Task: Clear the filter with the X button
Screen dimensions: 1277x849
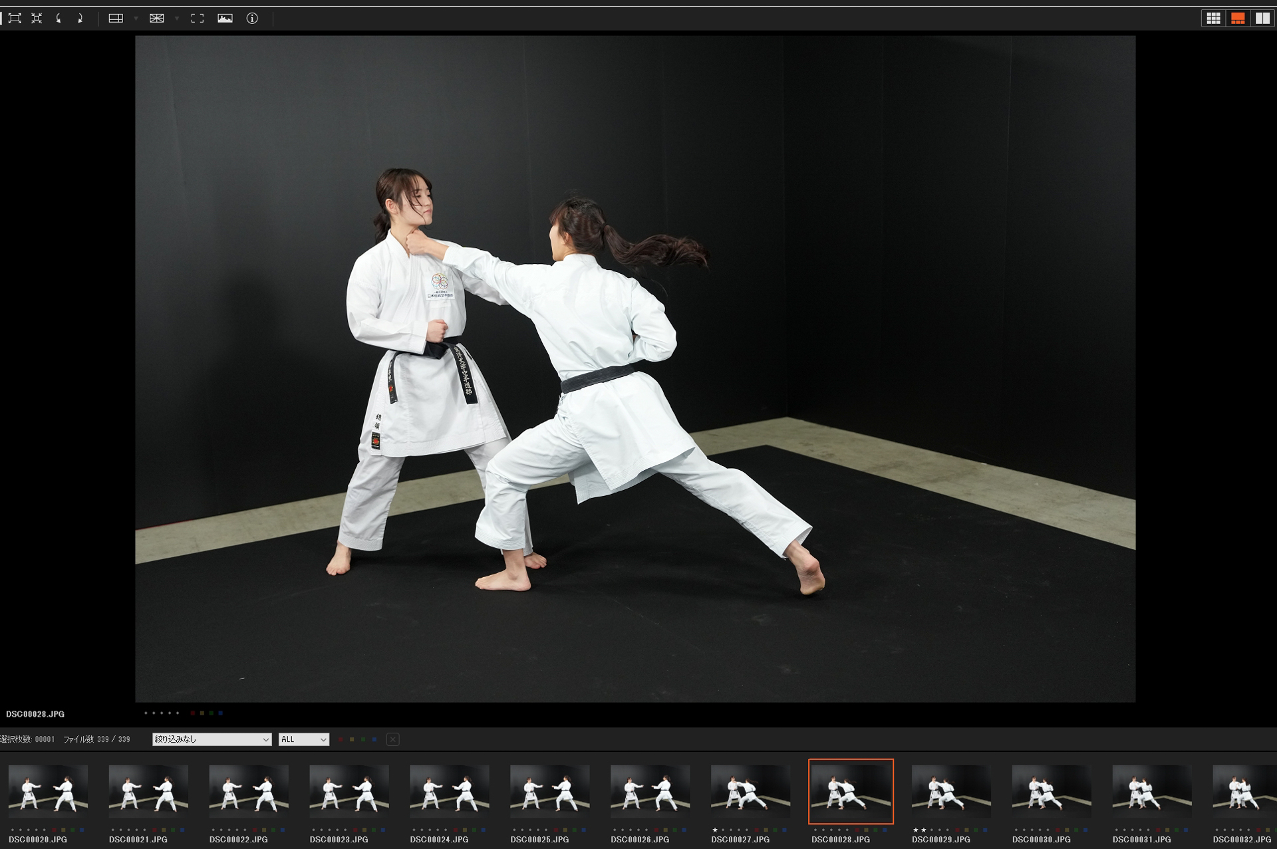Action: (x=392, y=739)
